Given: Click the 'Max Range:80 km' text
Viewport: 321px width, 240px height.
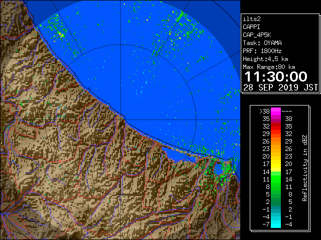Looking at the screenshot, I should click(269, 67).
